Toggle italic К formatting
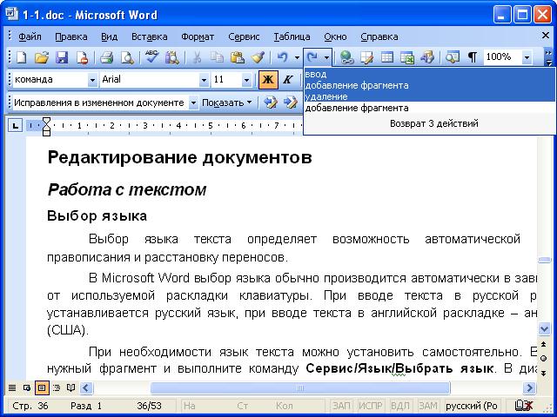Image resolution: width=557 pixels, height=417 pixels. (287, 79)
